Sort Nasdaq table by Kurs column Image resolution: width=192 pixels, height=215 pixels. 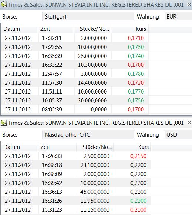(x=132, y=147)
